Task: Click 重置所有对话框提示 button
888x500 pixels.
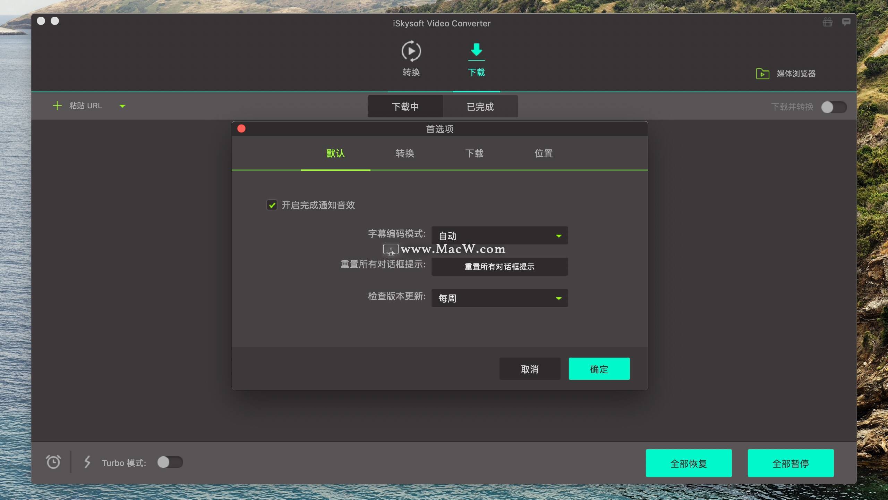Action: (x=499, y=267)
